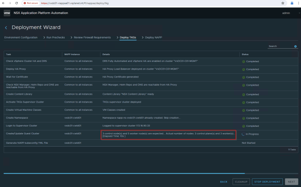Click 'Logged to supervisor cluster 172.16.90.33' detail
This screenshot has width=301, height=187.
(126, 126)
